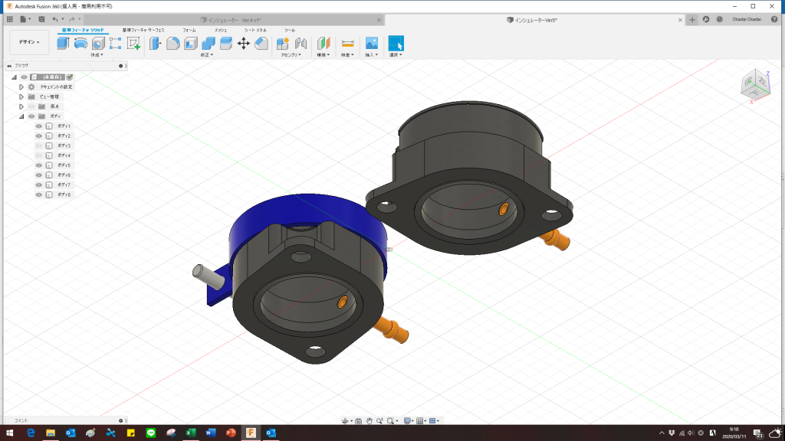Click the Help question mark icon
785x441 pixels.
[x=774, y=19]
